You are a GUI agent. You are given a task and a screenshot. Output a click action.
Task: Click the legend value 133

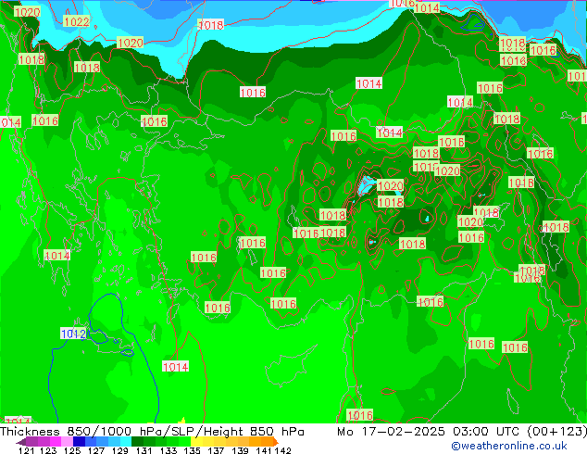[x=169, y=450]
